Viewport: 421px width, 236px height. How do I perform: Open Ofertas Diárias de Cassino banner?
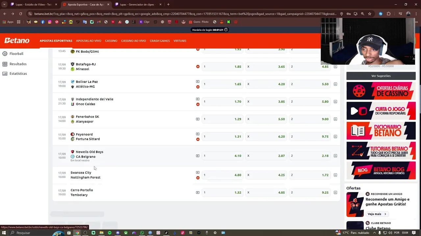381,91
